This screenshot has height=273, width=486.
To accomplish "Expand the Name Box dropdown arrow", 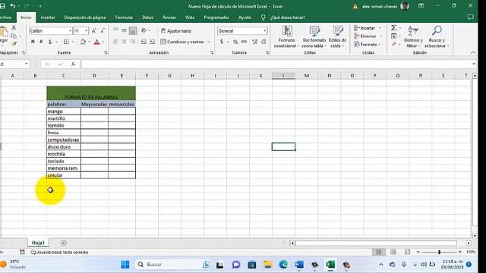I will click(x=27, y=64).
